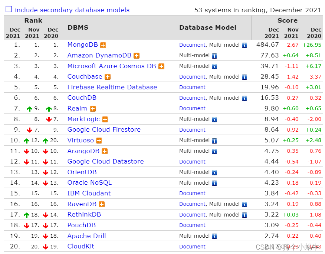Click the plus icon next to MongoDB
The image size is (325, 254).
(x=103, y=45)
